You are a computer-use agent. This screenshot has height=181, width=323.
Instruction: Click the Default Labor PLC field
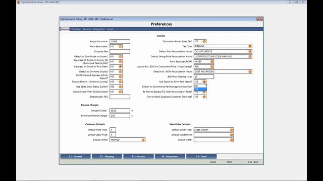click(x=120, y=97)
